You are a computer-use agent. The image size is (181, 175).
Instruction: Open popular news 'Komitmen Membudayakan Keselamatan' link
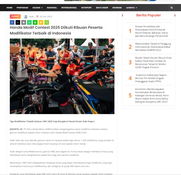(x=152, y=95)
